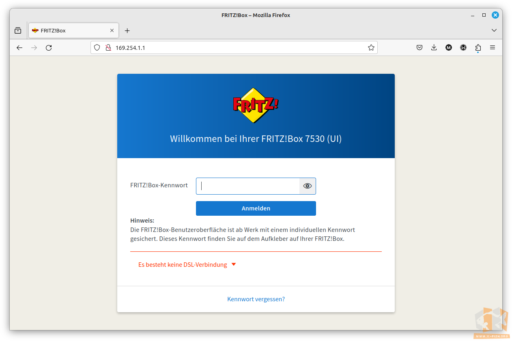Open the Pocket save icon
Image resolution: width=512 pixels, height=341 pixels.
[x=419, y=47]
